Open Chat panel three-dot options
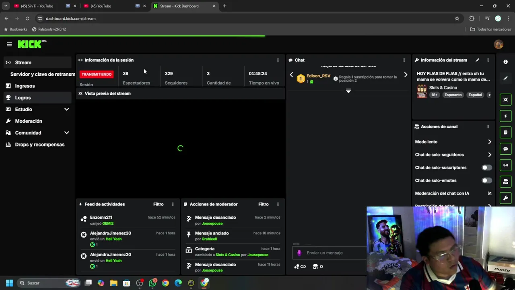This screenshot has height=290, width=515. point(404,60)
